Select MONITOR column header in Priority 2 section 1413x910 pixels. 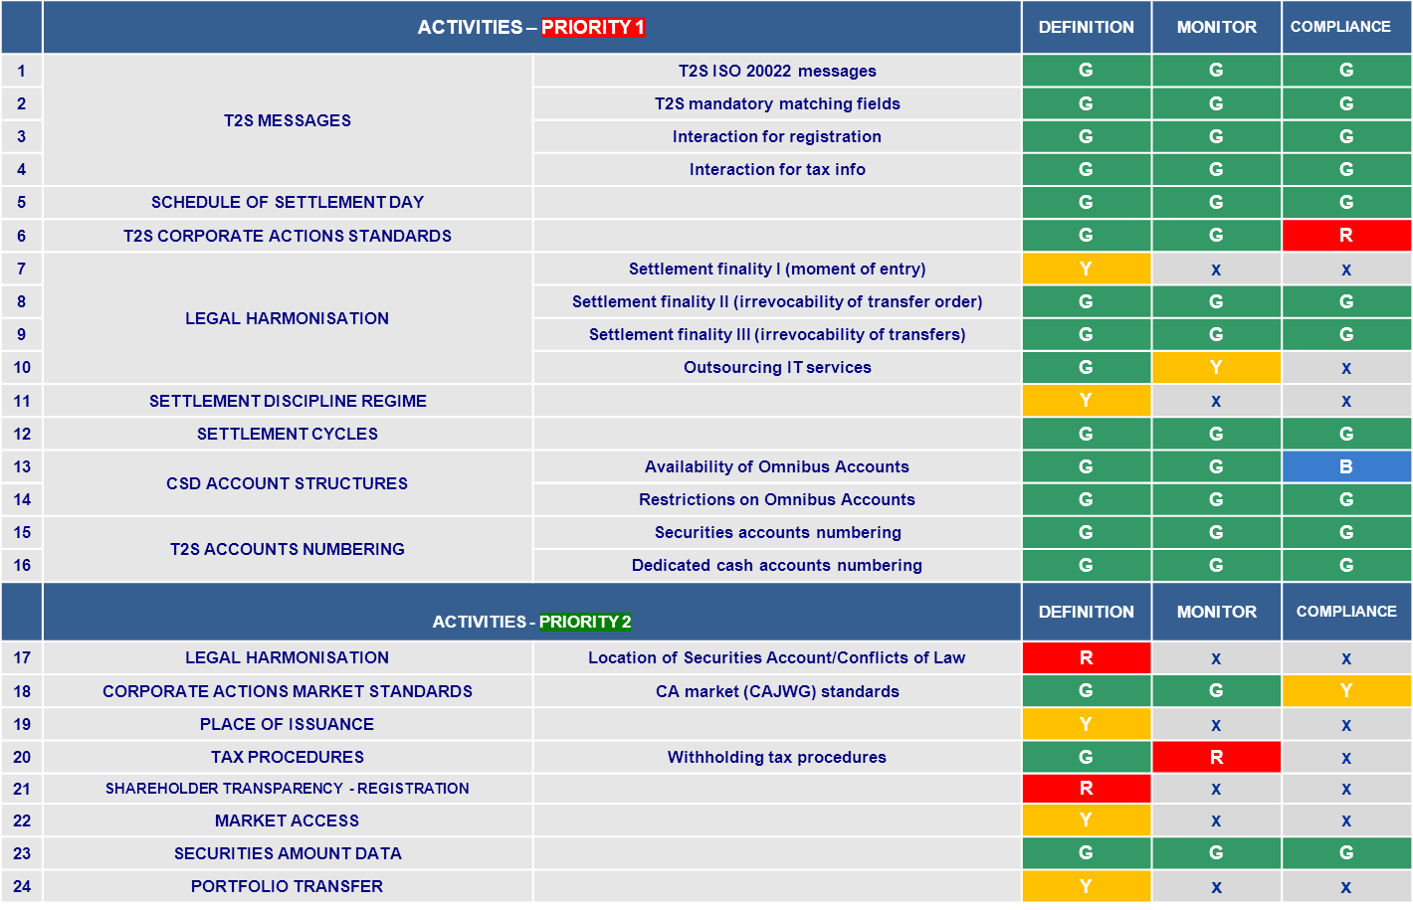tap(1216, 612)
